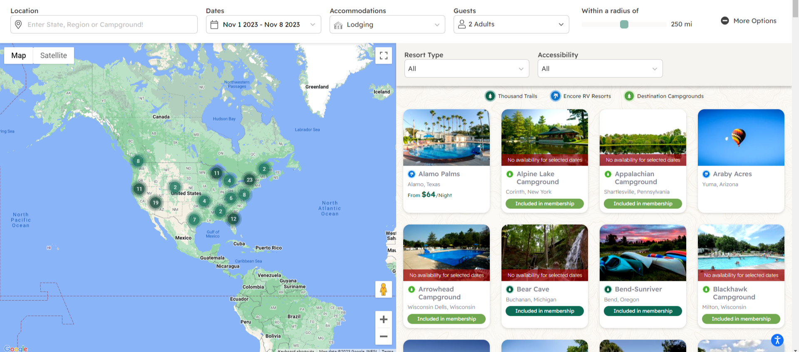Click the Bend-Sunriver kayaks photo
This screenshot has width=799, height=352.
[643, 253]
